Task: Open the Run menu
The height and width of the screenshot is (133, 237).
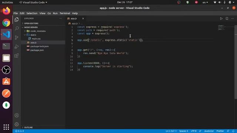Action: tap(55, 13)
